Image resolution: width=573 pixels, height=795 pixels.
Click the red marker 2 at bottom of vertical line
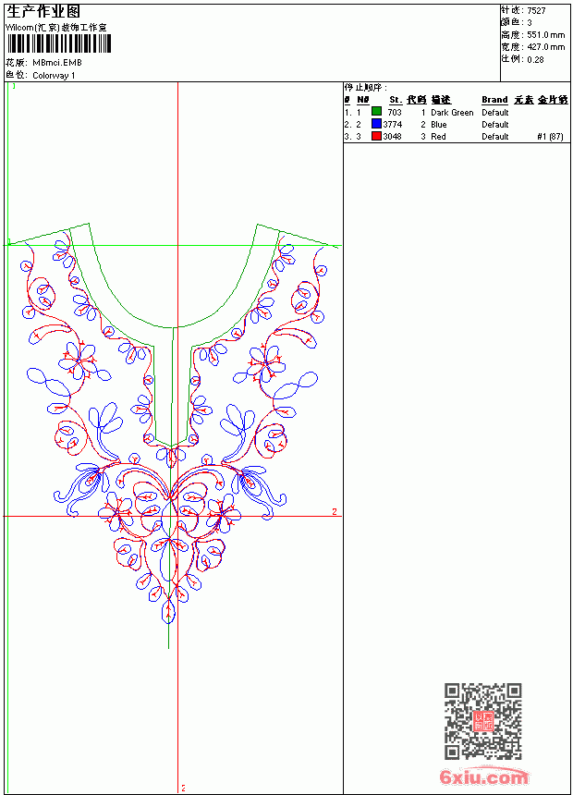(x=183, y=788)
